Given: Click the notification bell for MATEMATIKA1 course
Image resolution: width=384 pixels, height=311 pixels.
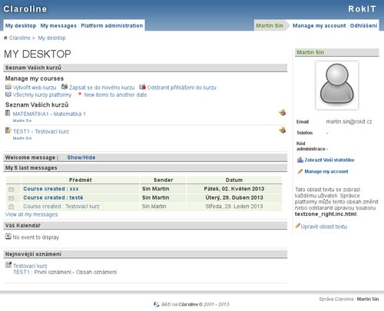Looking at the screenshot, I should pos(283,113).
